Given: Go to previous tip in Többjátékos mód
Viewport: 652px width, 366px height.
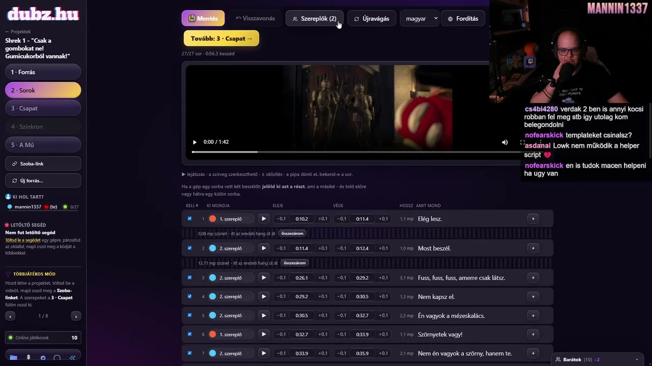Looking at the screenshot, I should pos(10,316).
